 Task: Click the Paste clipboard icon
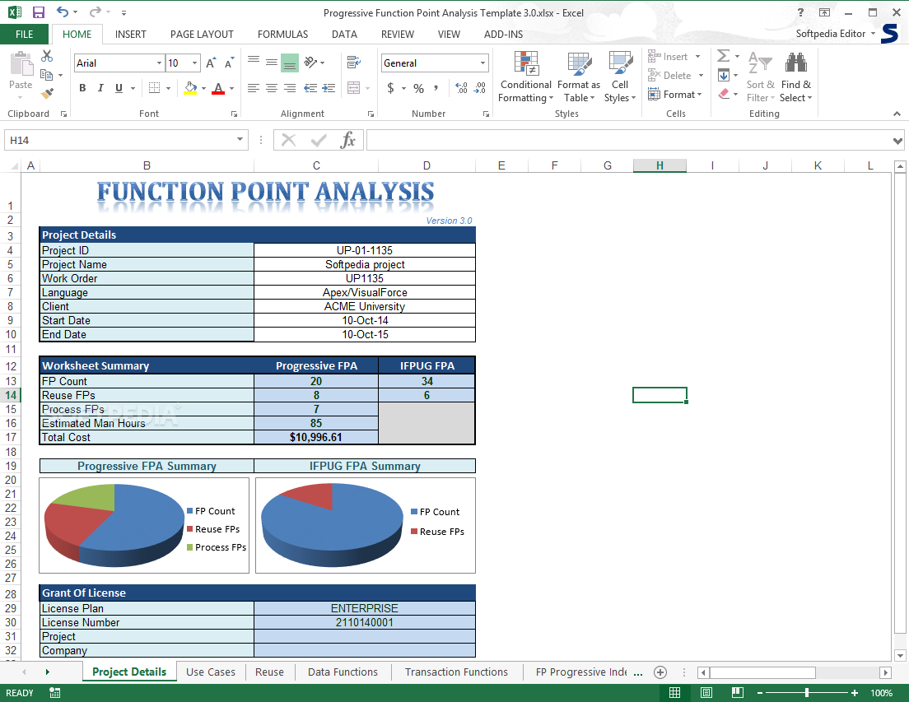[x=21, y=63]
